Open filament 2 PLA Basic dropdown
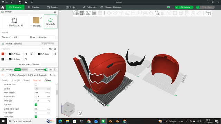The height and width of the screenshot is (124, 221). 44,54
